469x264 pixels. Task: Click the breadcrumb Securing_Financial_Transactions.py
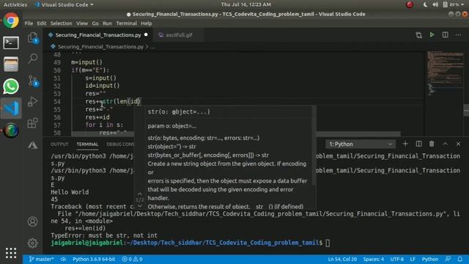(x=100, y=47)
